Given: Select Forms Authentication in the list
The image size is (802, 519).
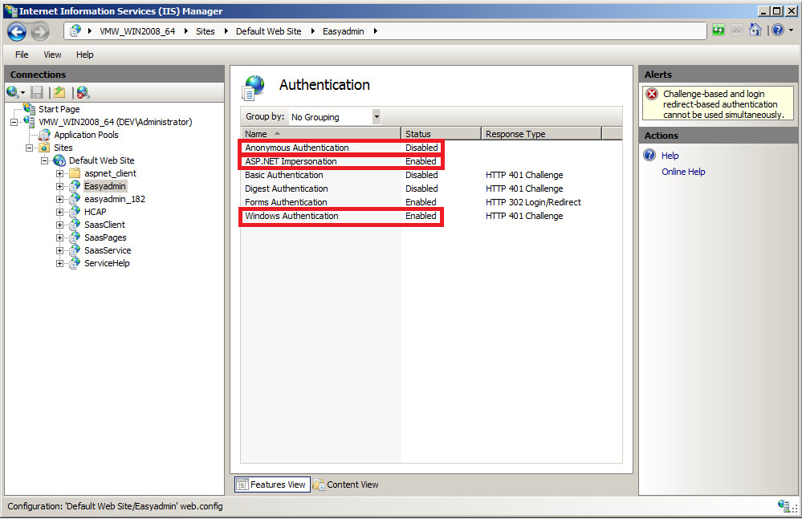Looking at the screenshot, I should [287, 202].
